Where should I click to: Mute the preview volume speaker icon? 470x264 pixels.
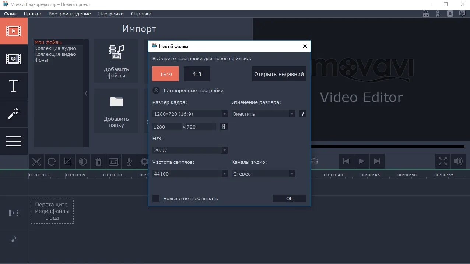point(458,161)
